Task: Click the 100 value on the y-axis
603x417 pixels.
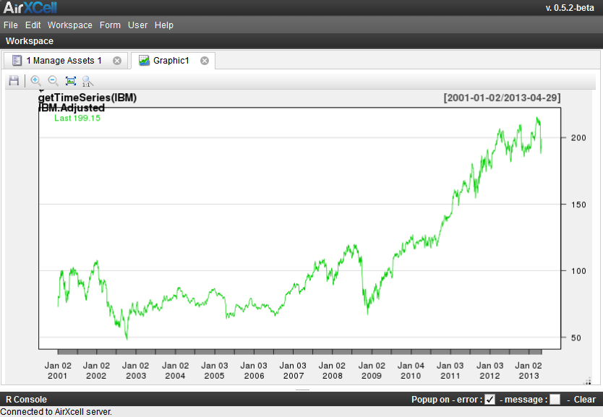Action: 578,271
